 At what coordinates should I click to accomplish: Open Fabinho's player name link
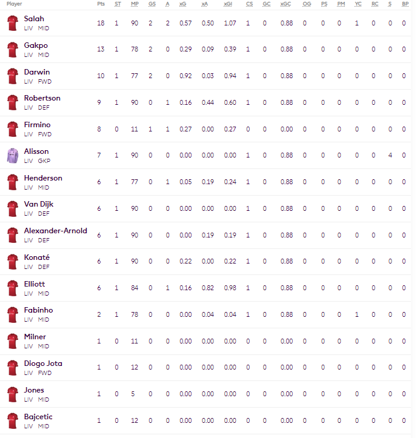coord(38,310)
